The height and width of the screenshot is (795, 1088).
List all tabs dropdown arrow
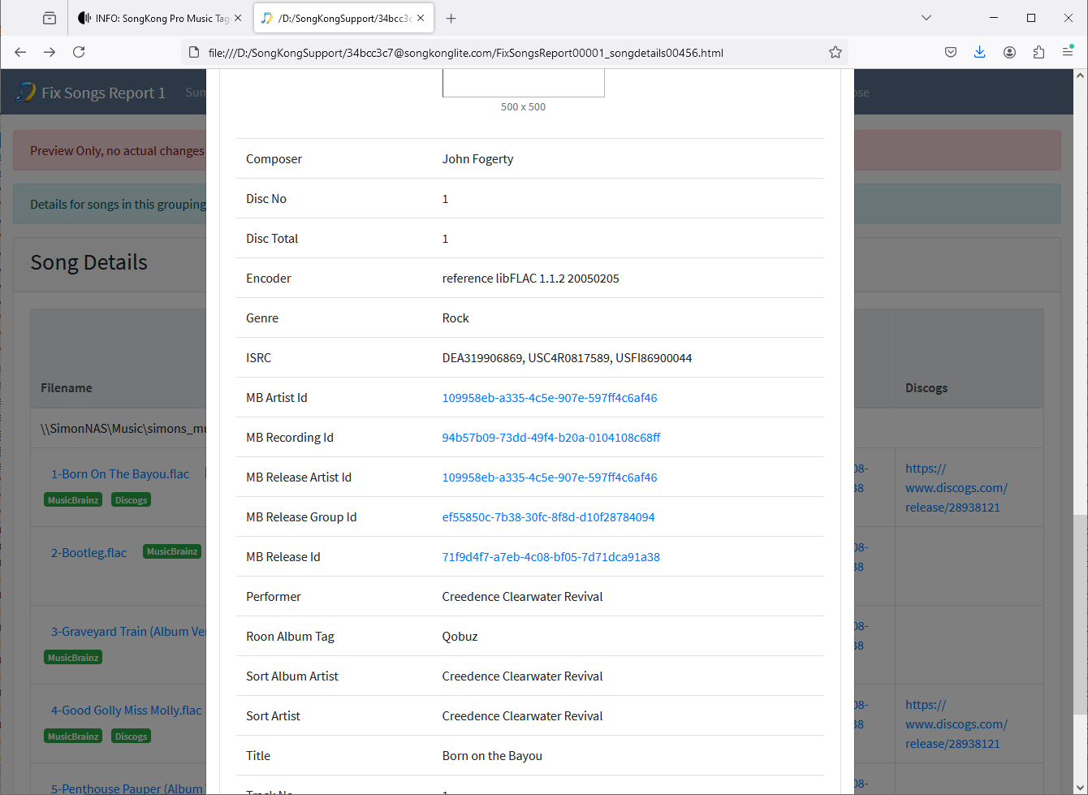point(926,18)
